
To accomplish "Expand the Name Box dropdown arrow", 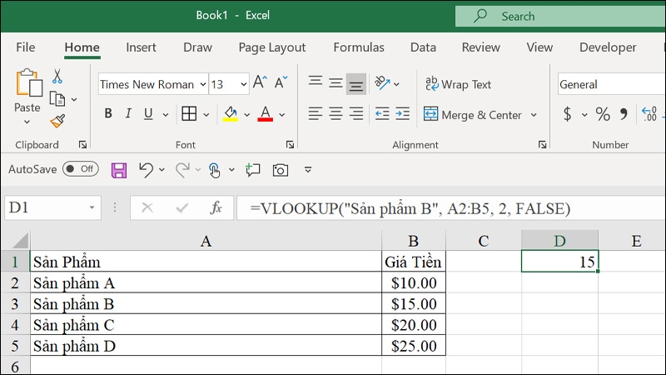I will click(92, 208).
